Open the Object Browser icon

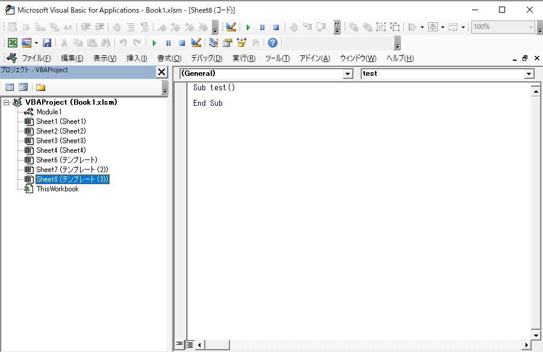pyautogui.click(x=241, y=43)
